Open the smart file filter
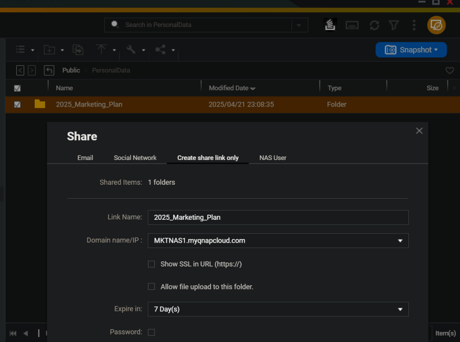The height and width of the screenshot is (342, 460). pos(394,25)
